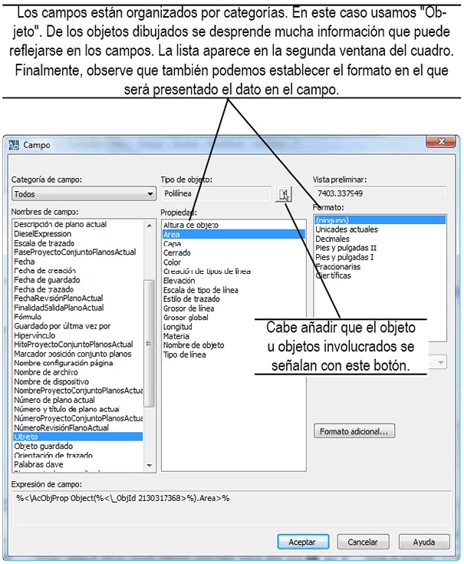Click the Aceptar button
The image size is (464, 564).
303,542
